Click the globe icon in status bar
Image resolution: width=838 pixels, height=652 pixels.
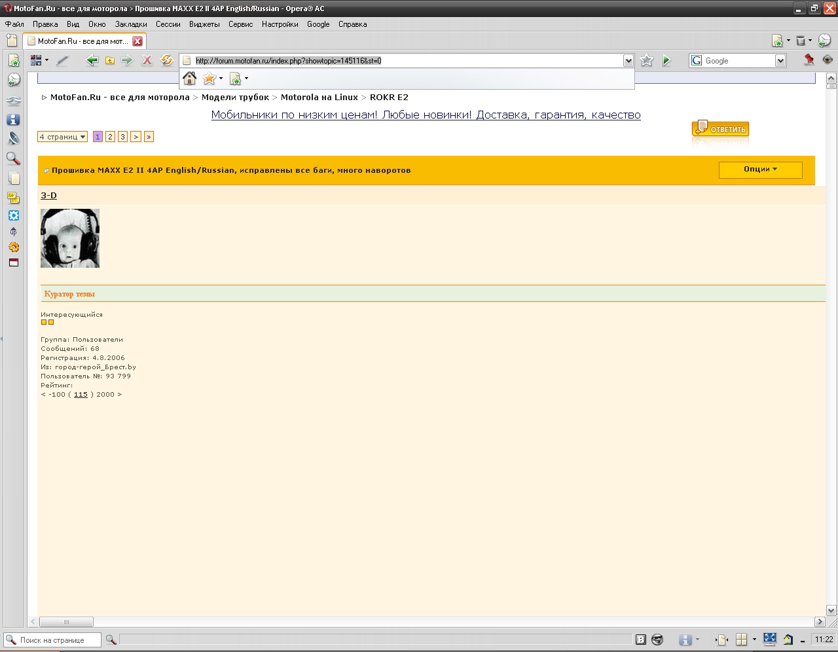pyautogui.click(x=657, y=640)
